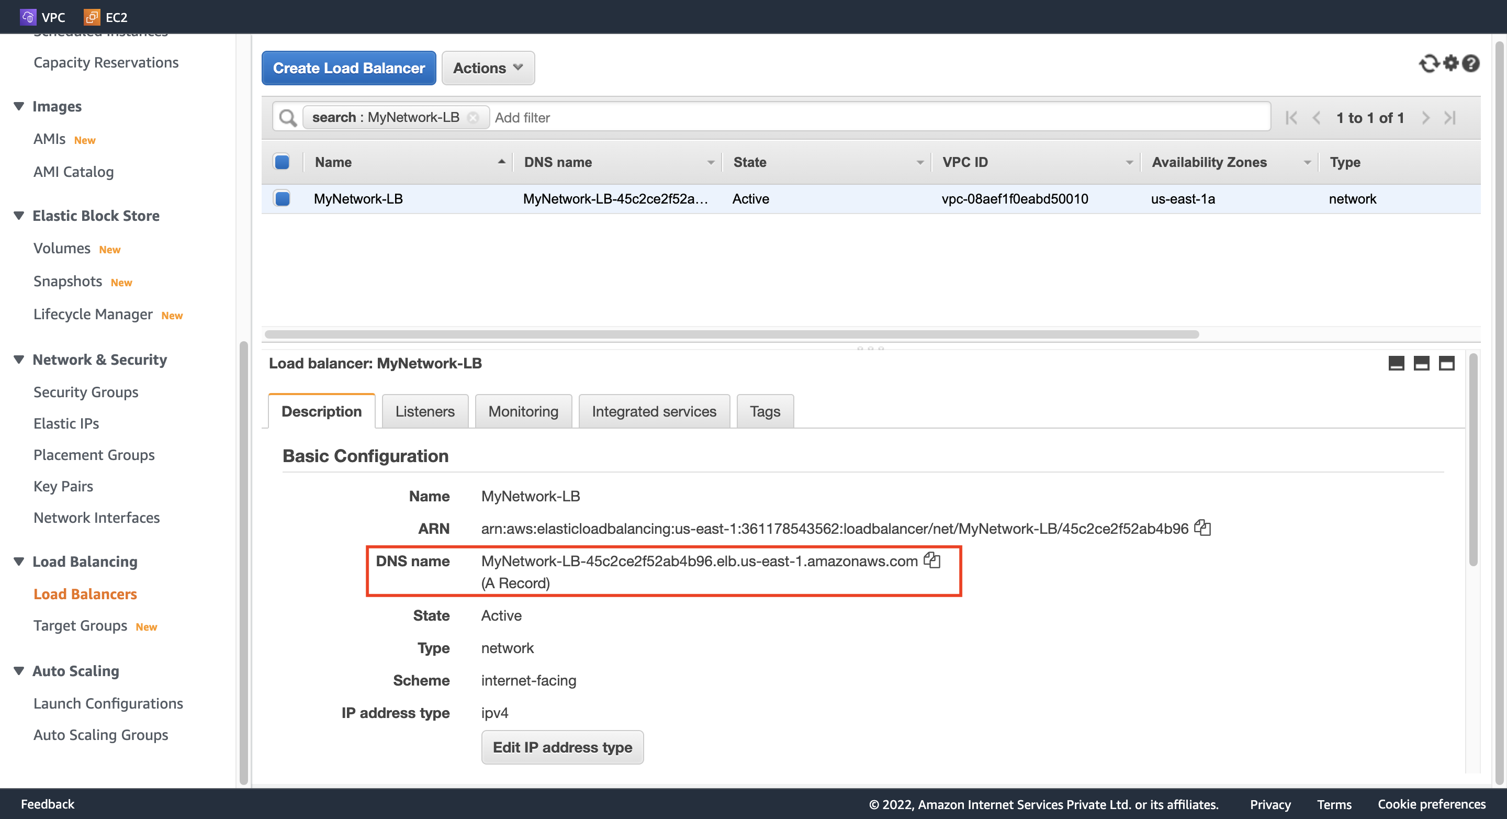Open Launch Configurations in sidebar
Image resolution: width=1507 pixels, height=819 pixels.
(108, 704)
